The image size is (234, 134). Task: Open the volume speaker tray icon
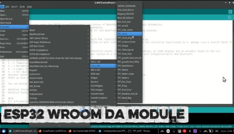[x=217, y=131]
